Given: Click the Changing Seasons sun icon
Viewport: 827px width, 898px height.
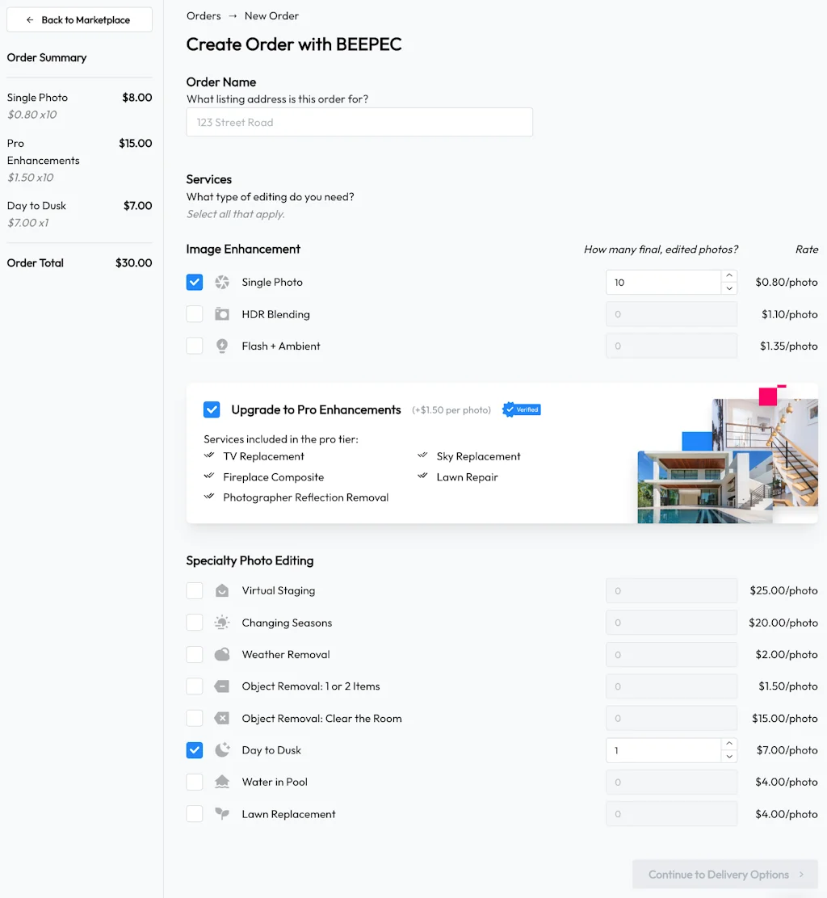Looking at the screenshot, I should coord(222,623).
